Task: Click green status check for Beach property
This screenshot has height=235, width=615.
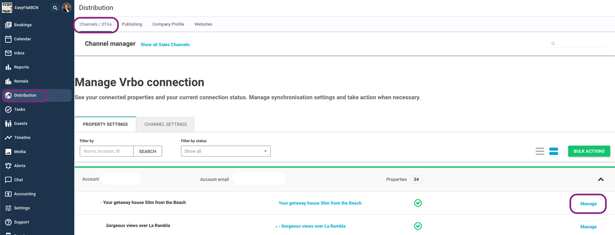Action: (418, 203)
